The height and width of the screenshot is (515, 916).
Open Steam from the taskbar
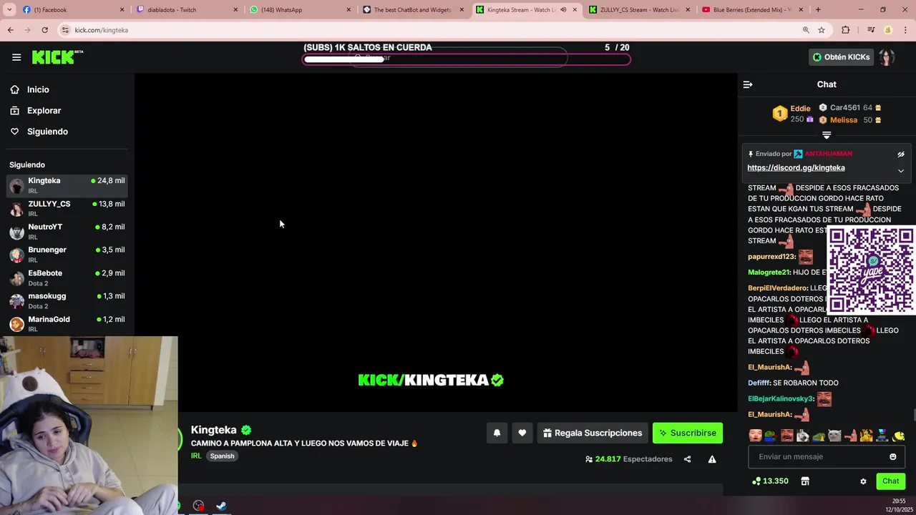click(x=222, y=506)
